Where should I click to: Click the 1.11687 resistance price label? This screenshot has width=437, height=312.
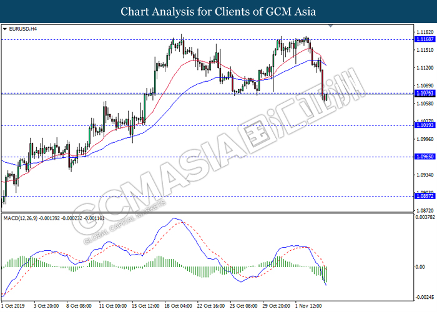tap(425, 39)
